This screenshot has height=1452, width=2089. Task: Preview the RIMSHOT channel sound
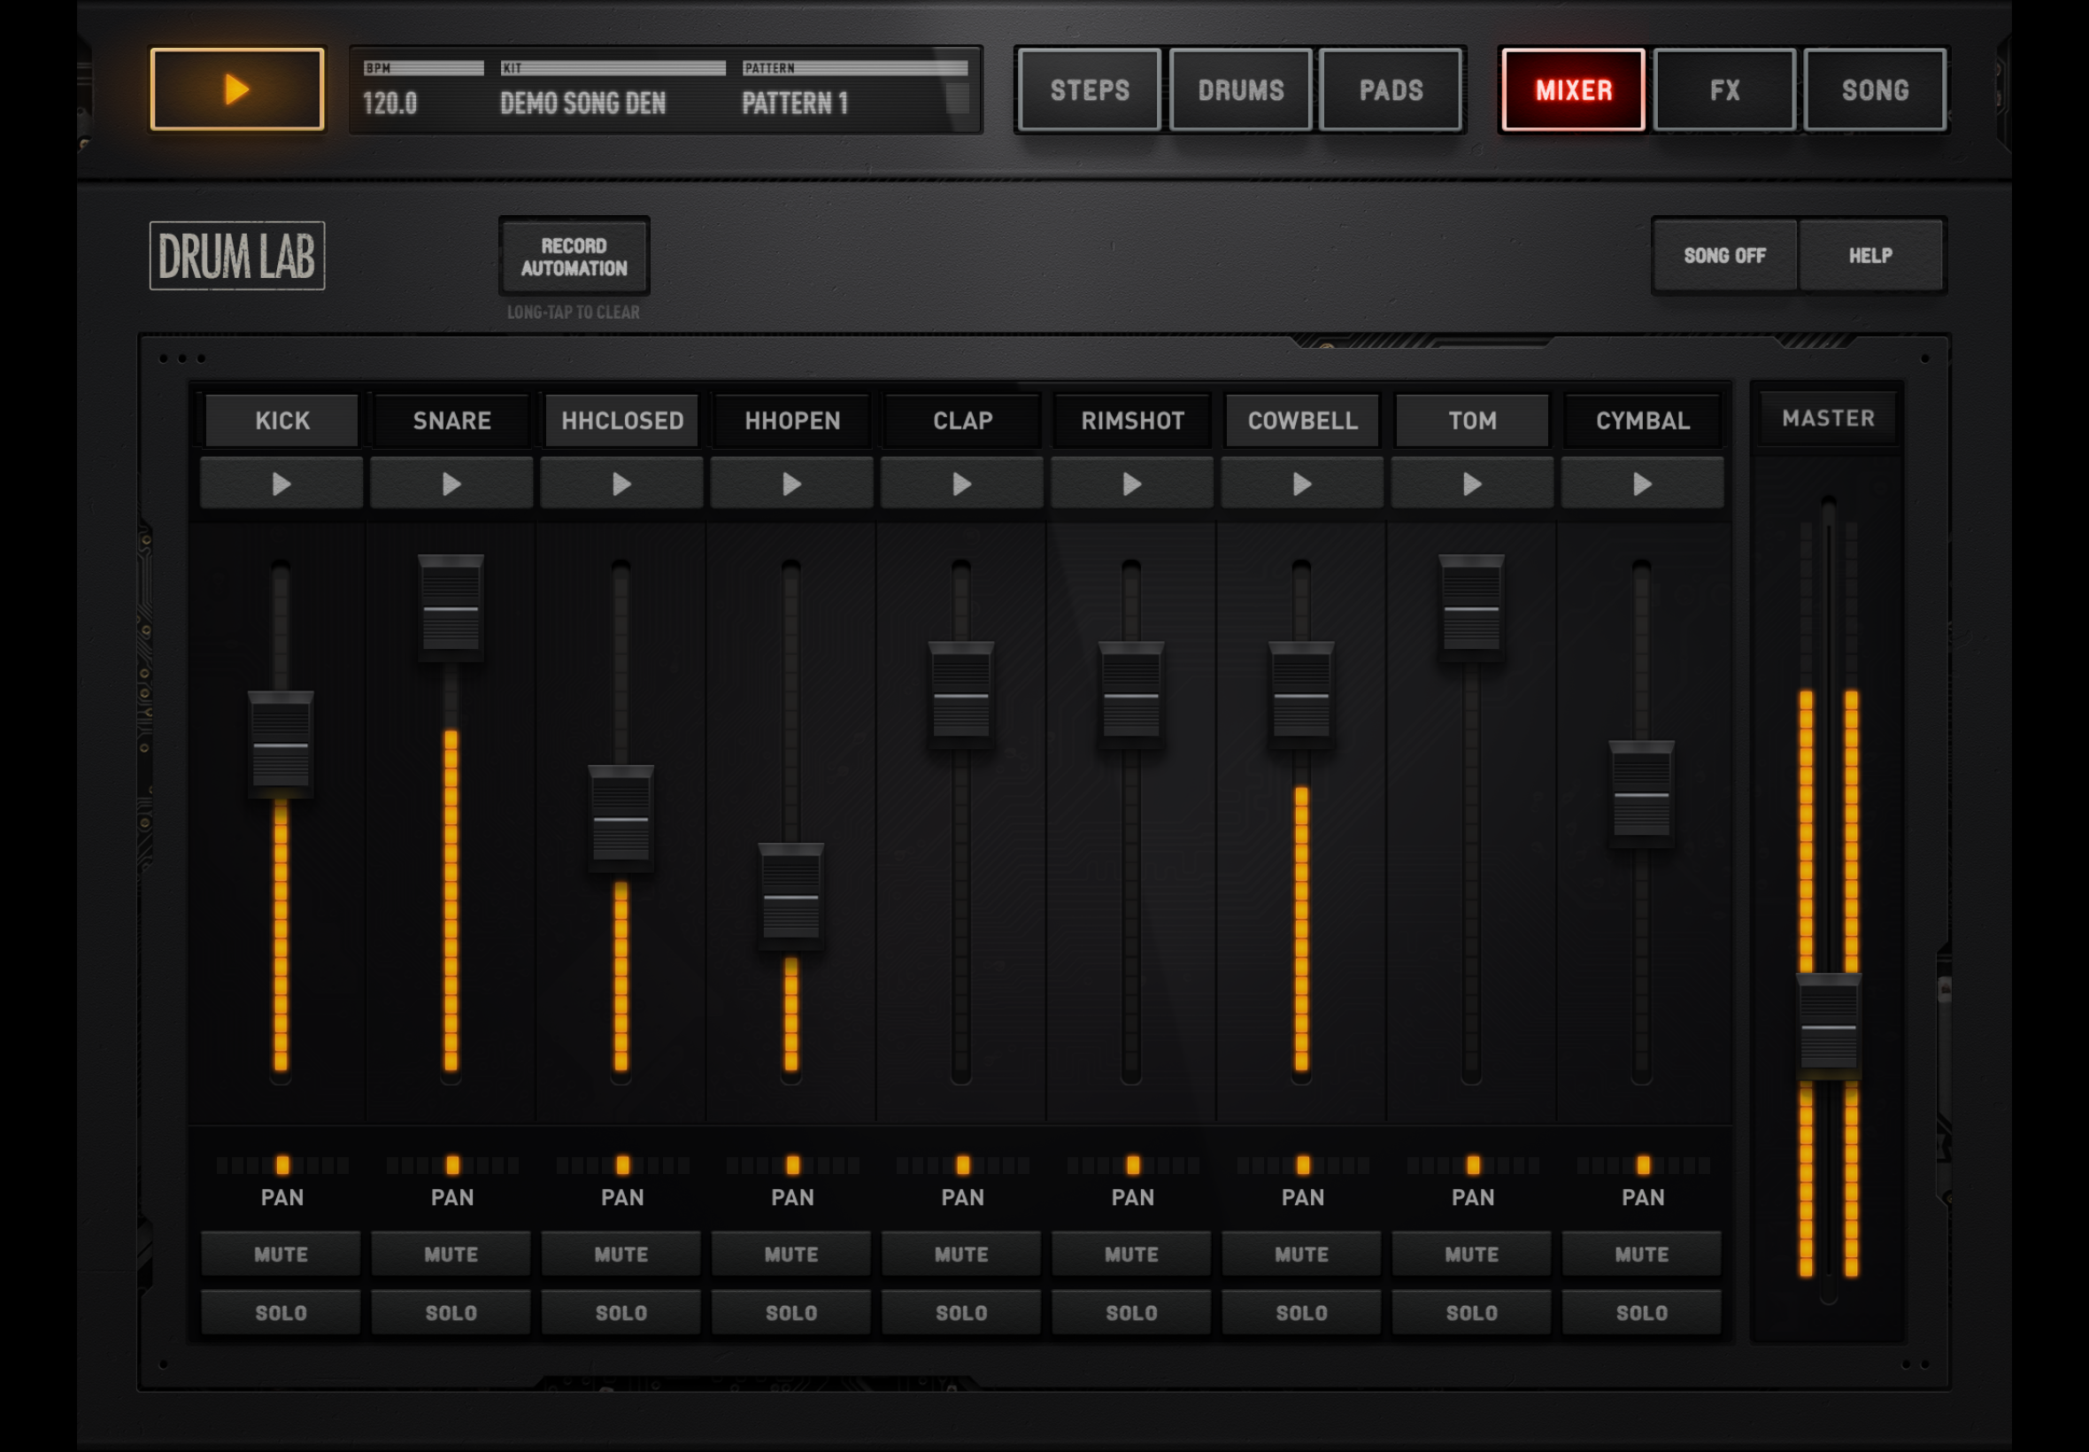(1131, 483)
